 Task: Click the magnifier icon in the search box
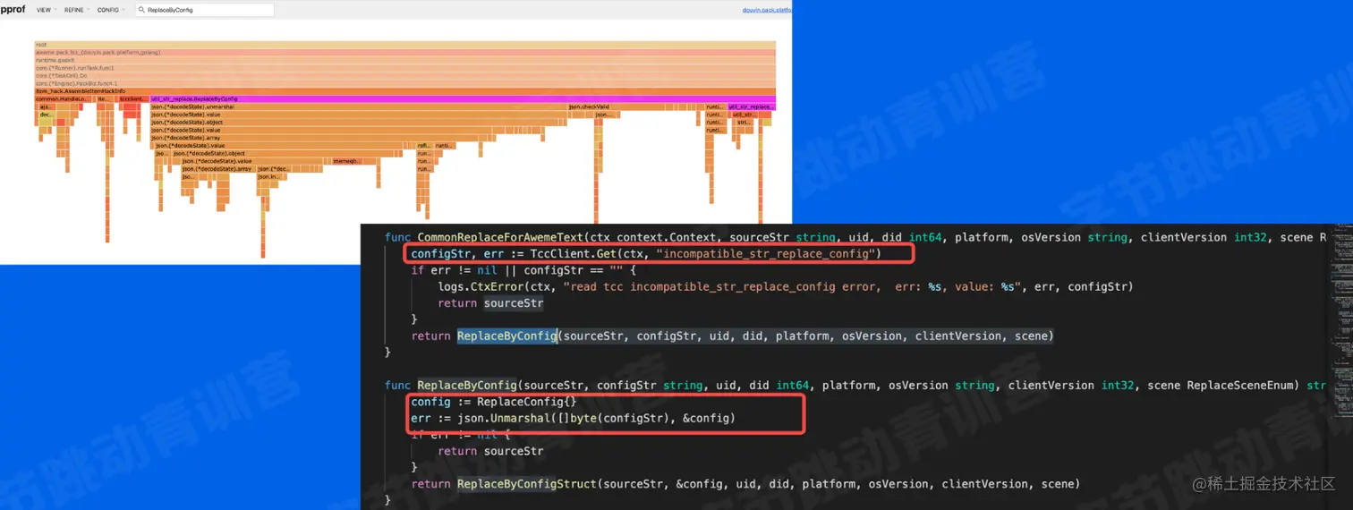[x=142, y=10]
